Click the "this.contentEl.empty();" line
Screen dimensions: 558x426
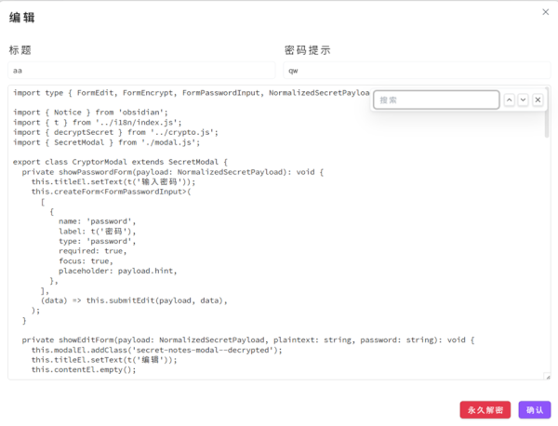tap(84, 370)
